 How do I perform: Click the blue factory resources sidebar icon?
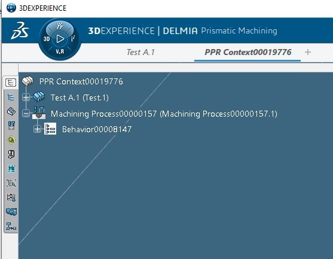[x=11, y=212]
